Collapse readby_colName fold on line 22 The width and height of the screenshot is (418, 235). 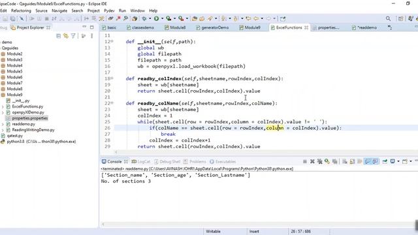pyautogui.click(x=112, y=103)
